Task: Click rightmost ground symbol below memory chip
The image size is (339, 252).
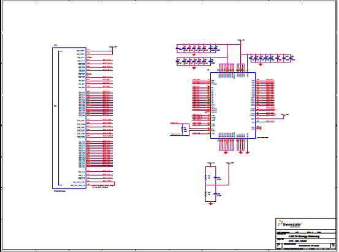Action: tap(247, 152)
